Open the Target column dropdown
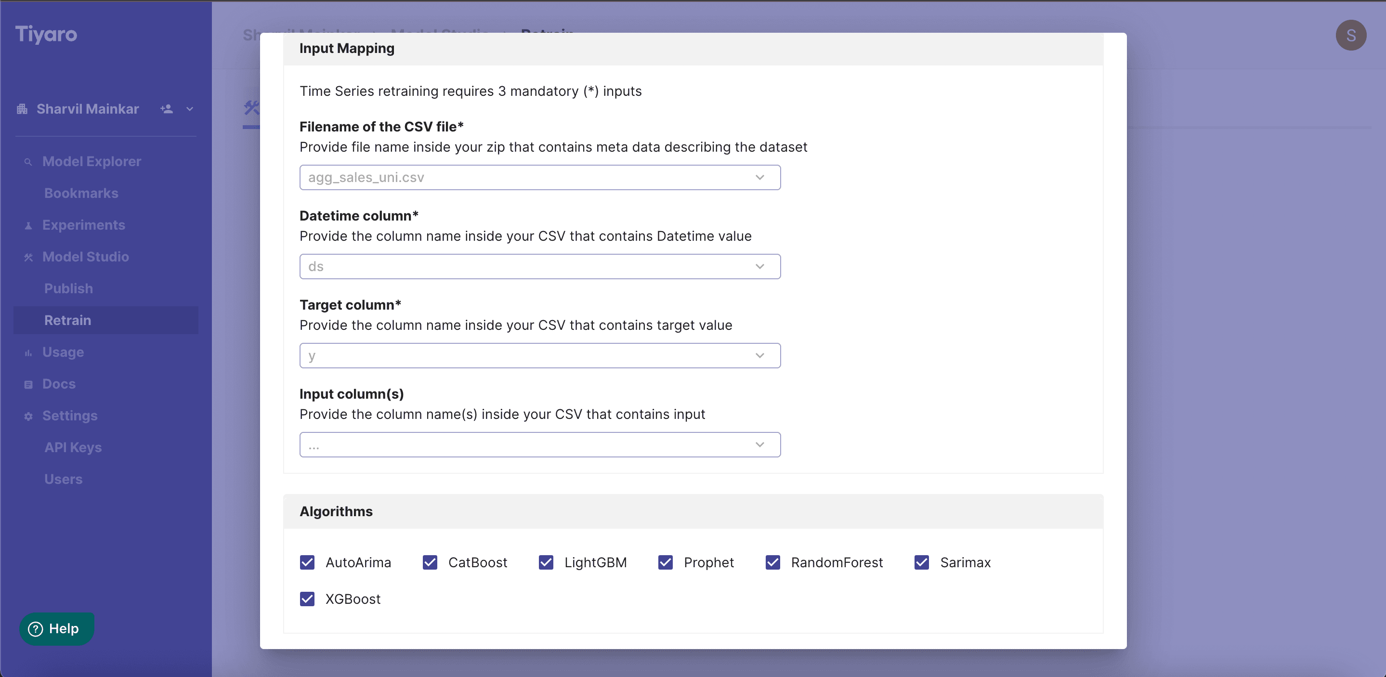 540,356
